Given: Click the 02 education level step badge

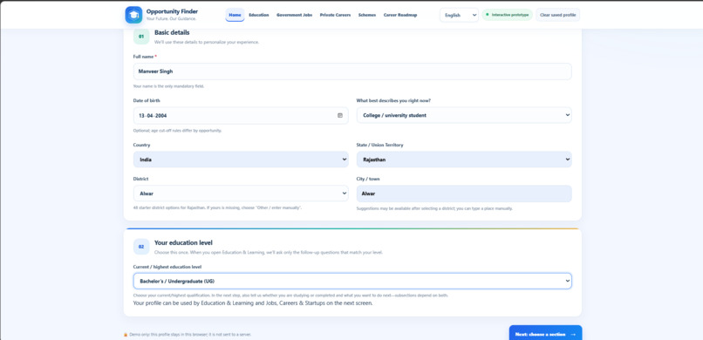Looking at the screenshot, I should [141, 247].
